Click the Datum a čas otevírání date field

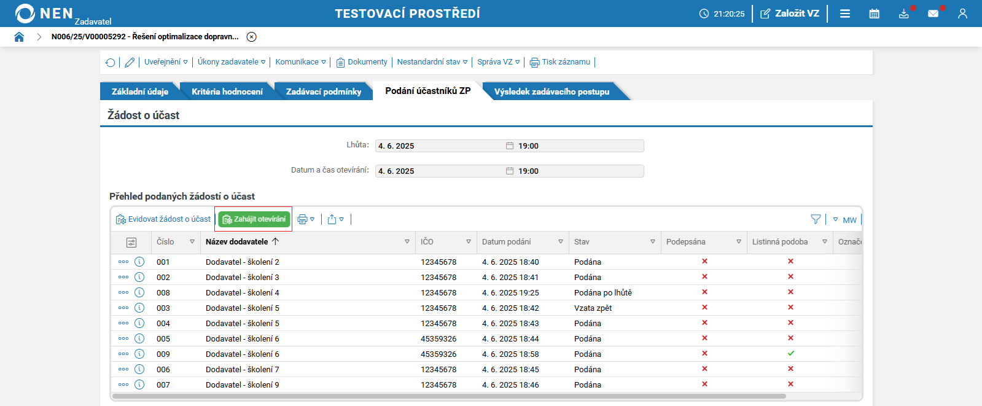click(x=510, y=171)
